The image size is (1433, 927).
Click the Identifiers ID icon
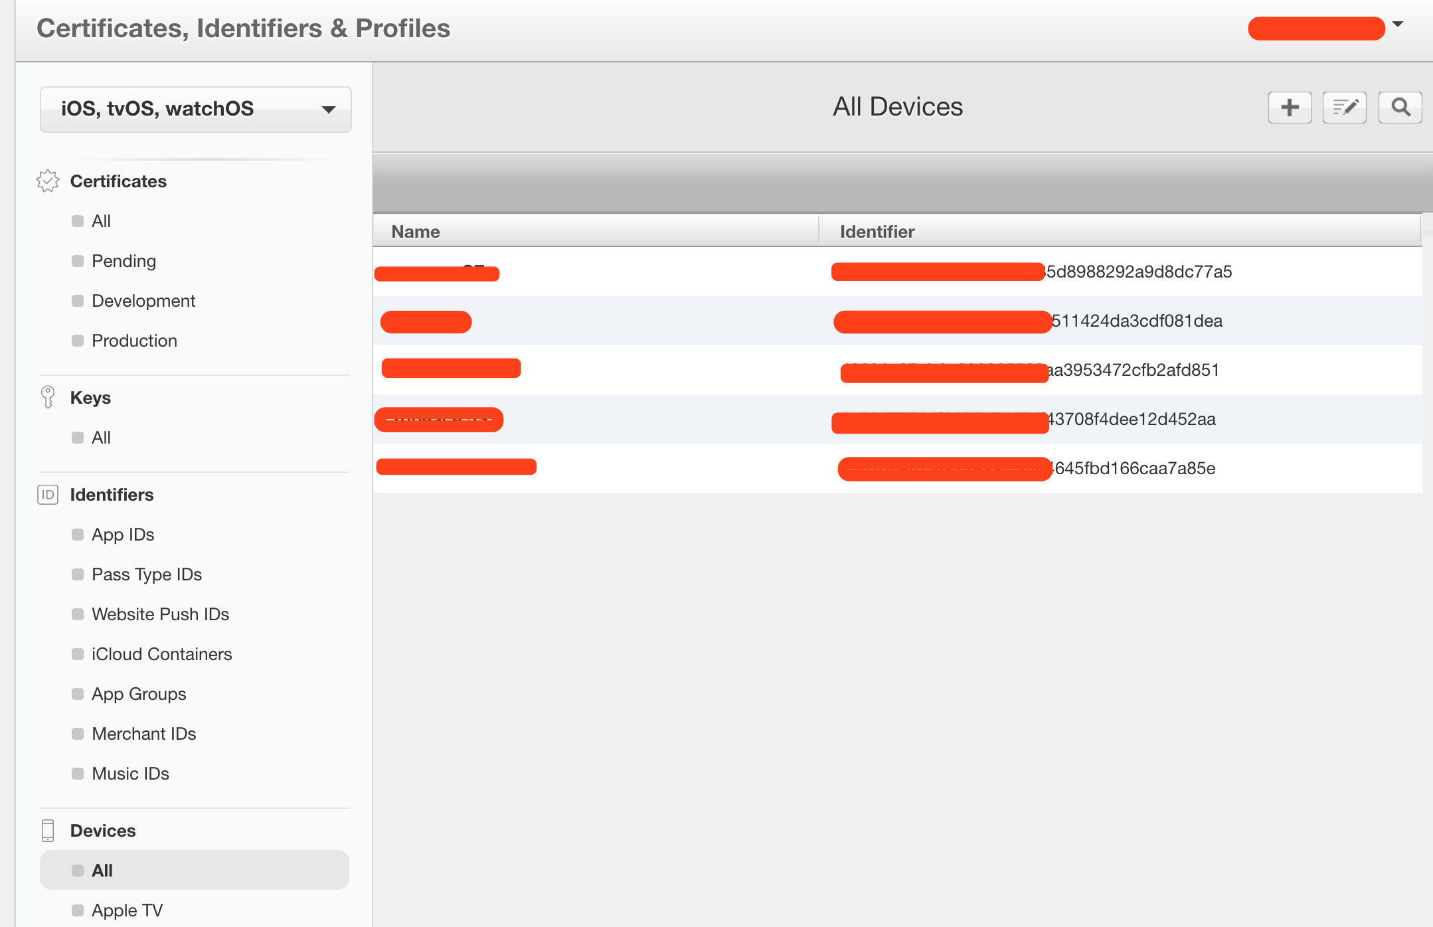(48, 495)
